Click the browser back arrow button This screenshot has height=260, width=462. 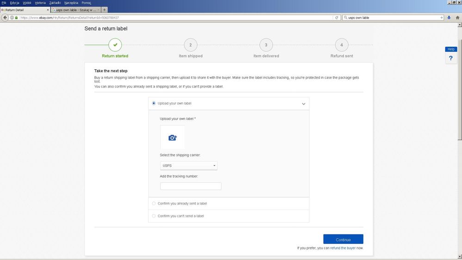coord(5,18)
